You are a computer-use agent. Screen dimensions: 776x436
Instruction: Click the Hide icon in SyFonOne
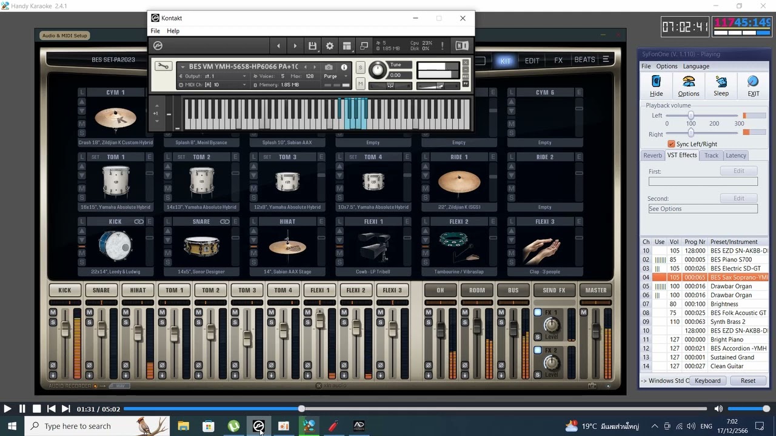point(656,82)
